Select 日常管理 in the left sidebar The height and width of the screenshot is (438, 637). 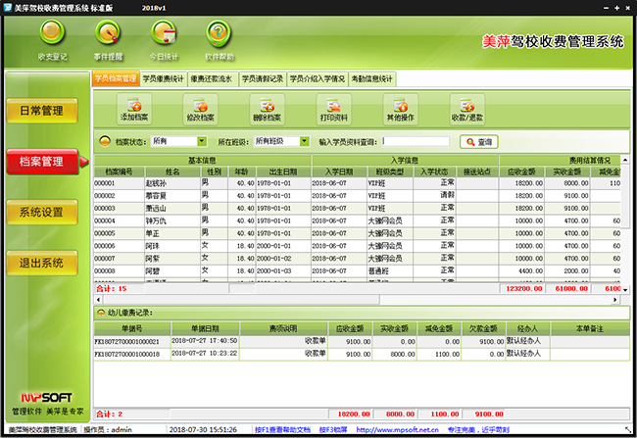coord(42,111)
